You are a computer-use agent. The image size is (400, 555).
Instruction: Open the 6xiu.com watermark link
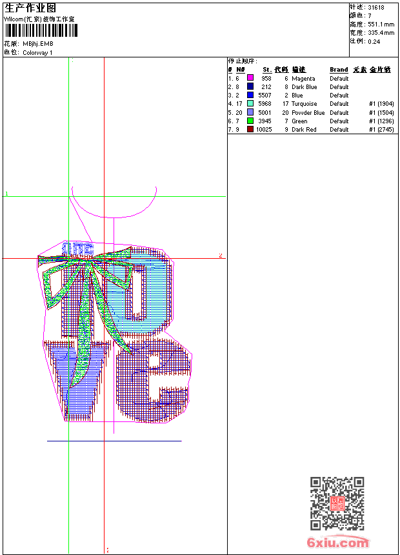click(x=337, y=543)
